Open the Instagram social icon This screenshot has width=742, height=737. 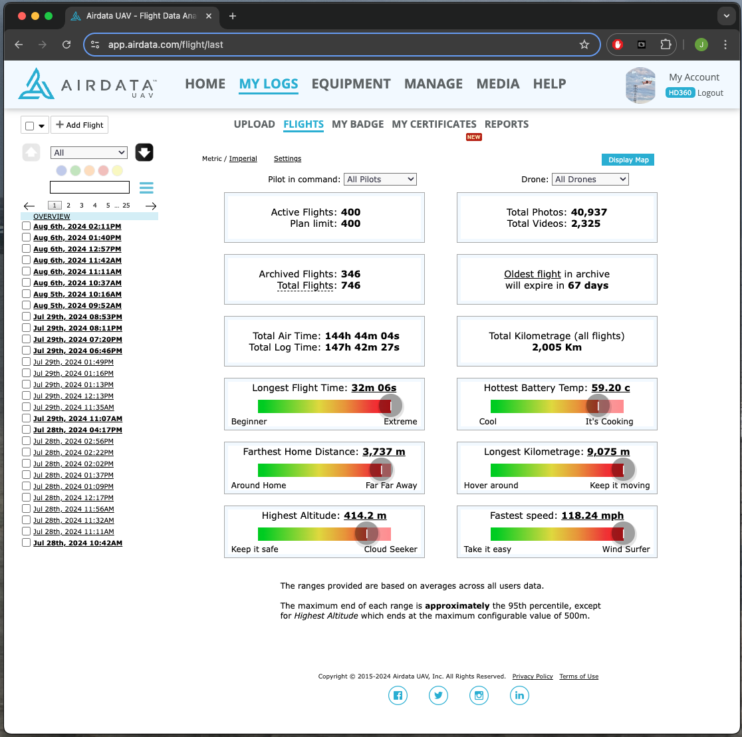(479, 696)
